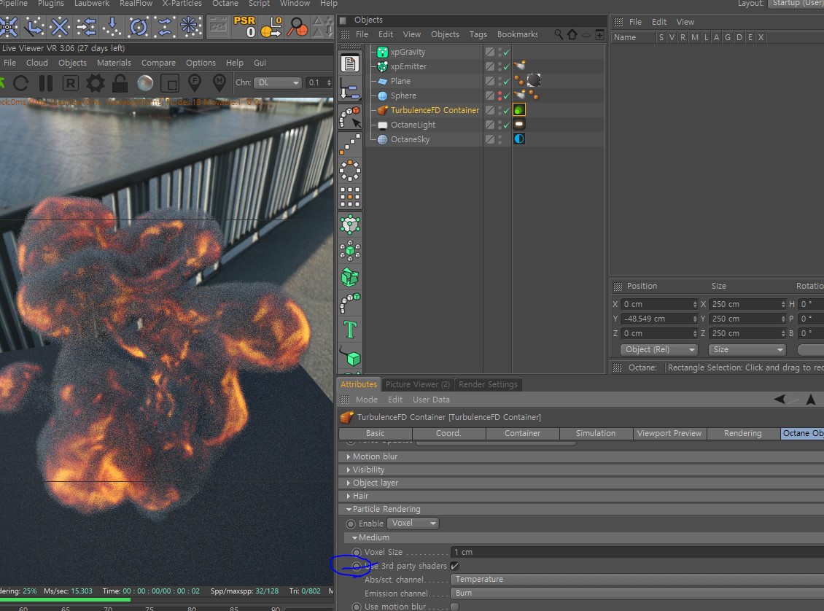This screenshot has height=611, width=824.
Task: Click the radial array clone tool icon
Action: coord(350,170)
